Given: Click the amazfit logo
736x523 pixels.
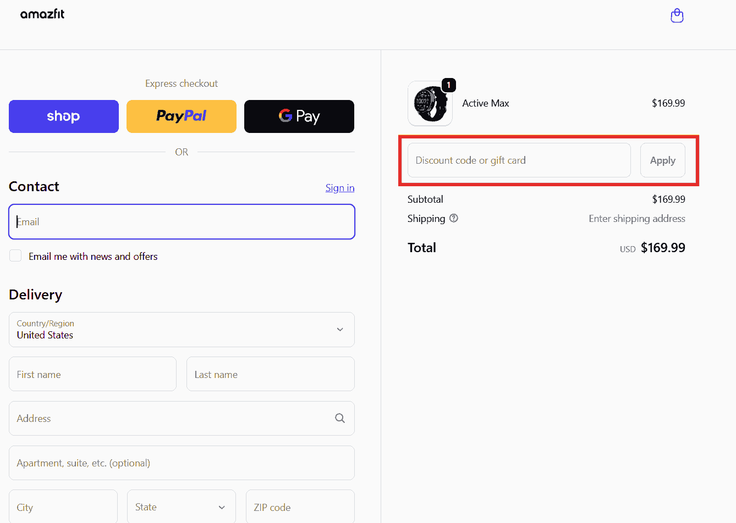Looking at the screenshot, I should (x=42, y=14).
